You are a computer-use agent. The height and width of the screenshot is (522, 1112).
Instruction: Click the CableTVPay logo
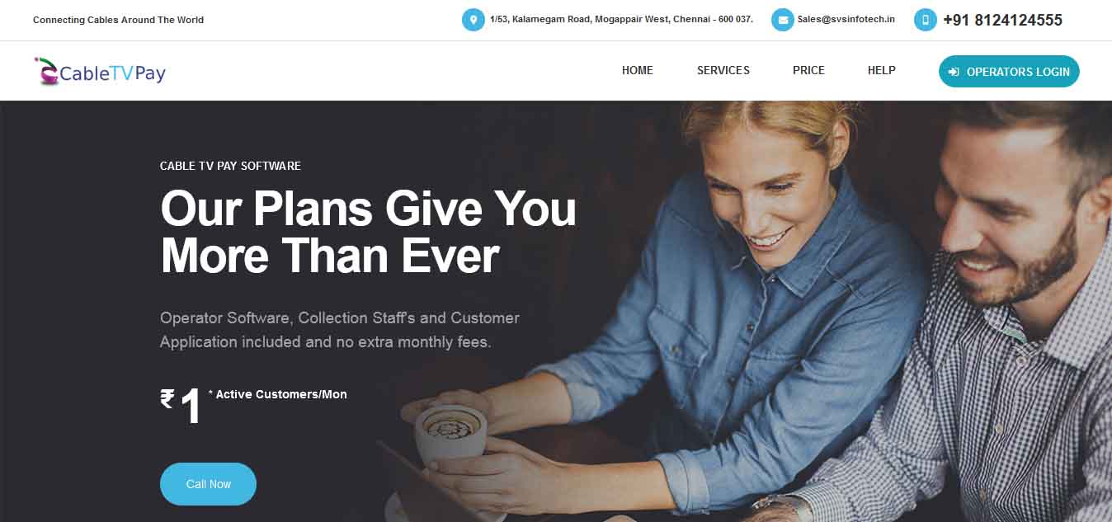tap(100, 72)
